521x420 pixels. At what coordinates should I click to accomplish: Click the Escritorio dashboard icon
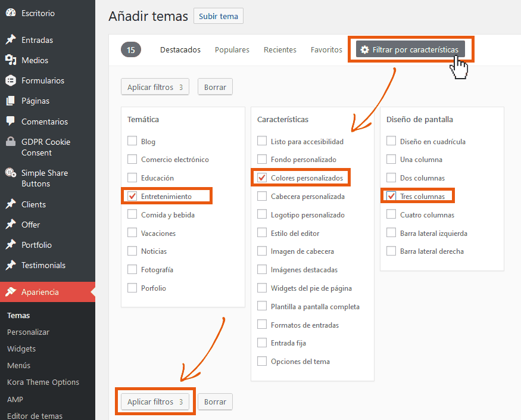click(11, 13)
